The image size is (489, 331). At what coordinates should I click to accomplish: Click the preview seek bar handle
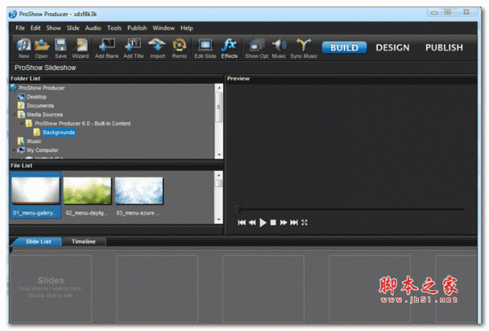[239, 210]
